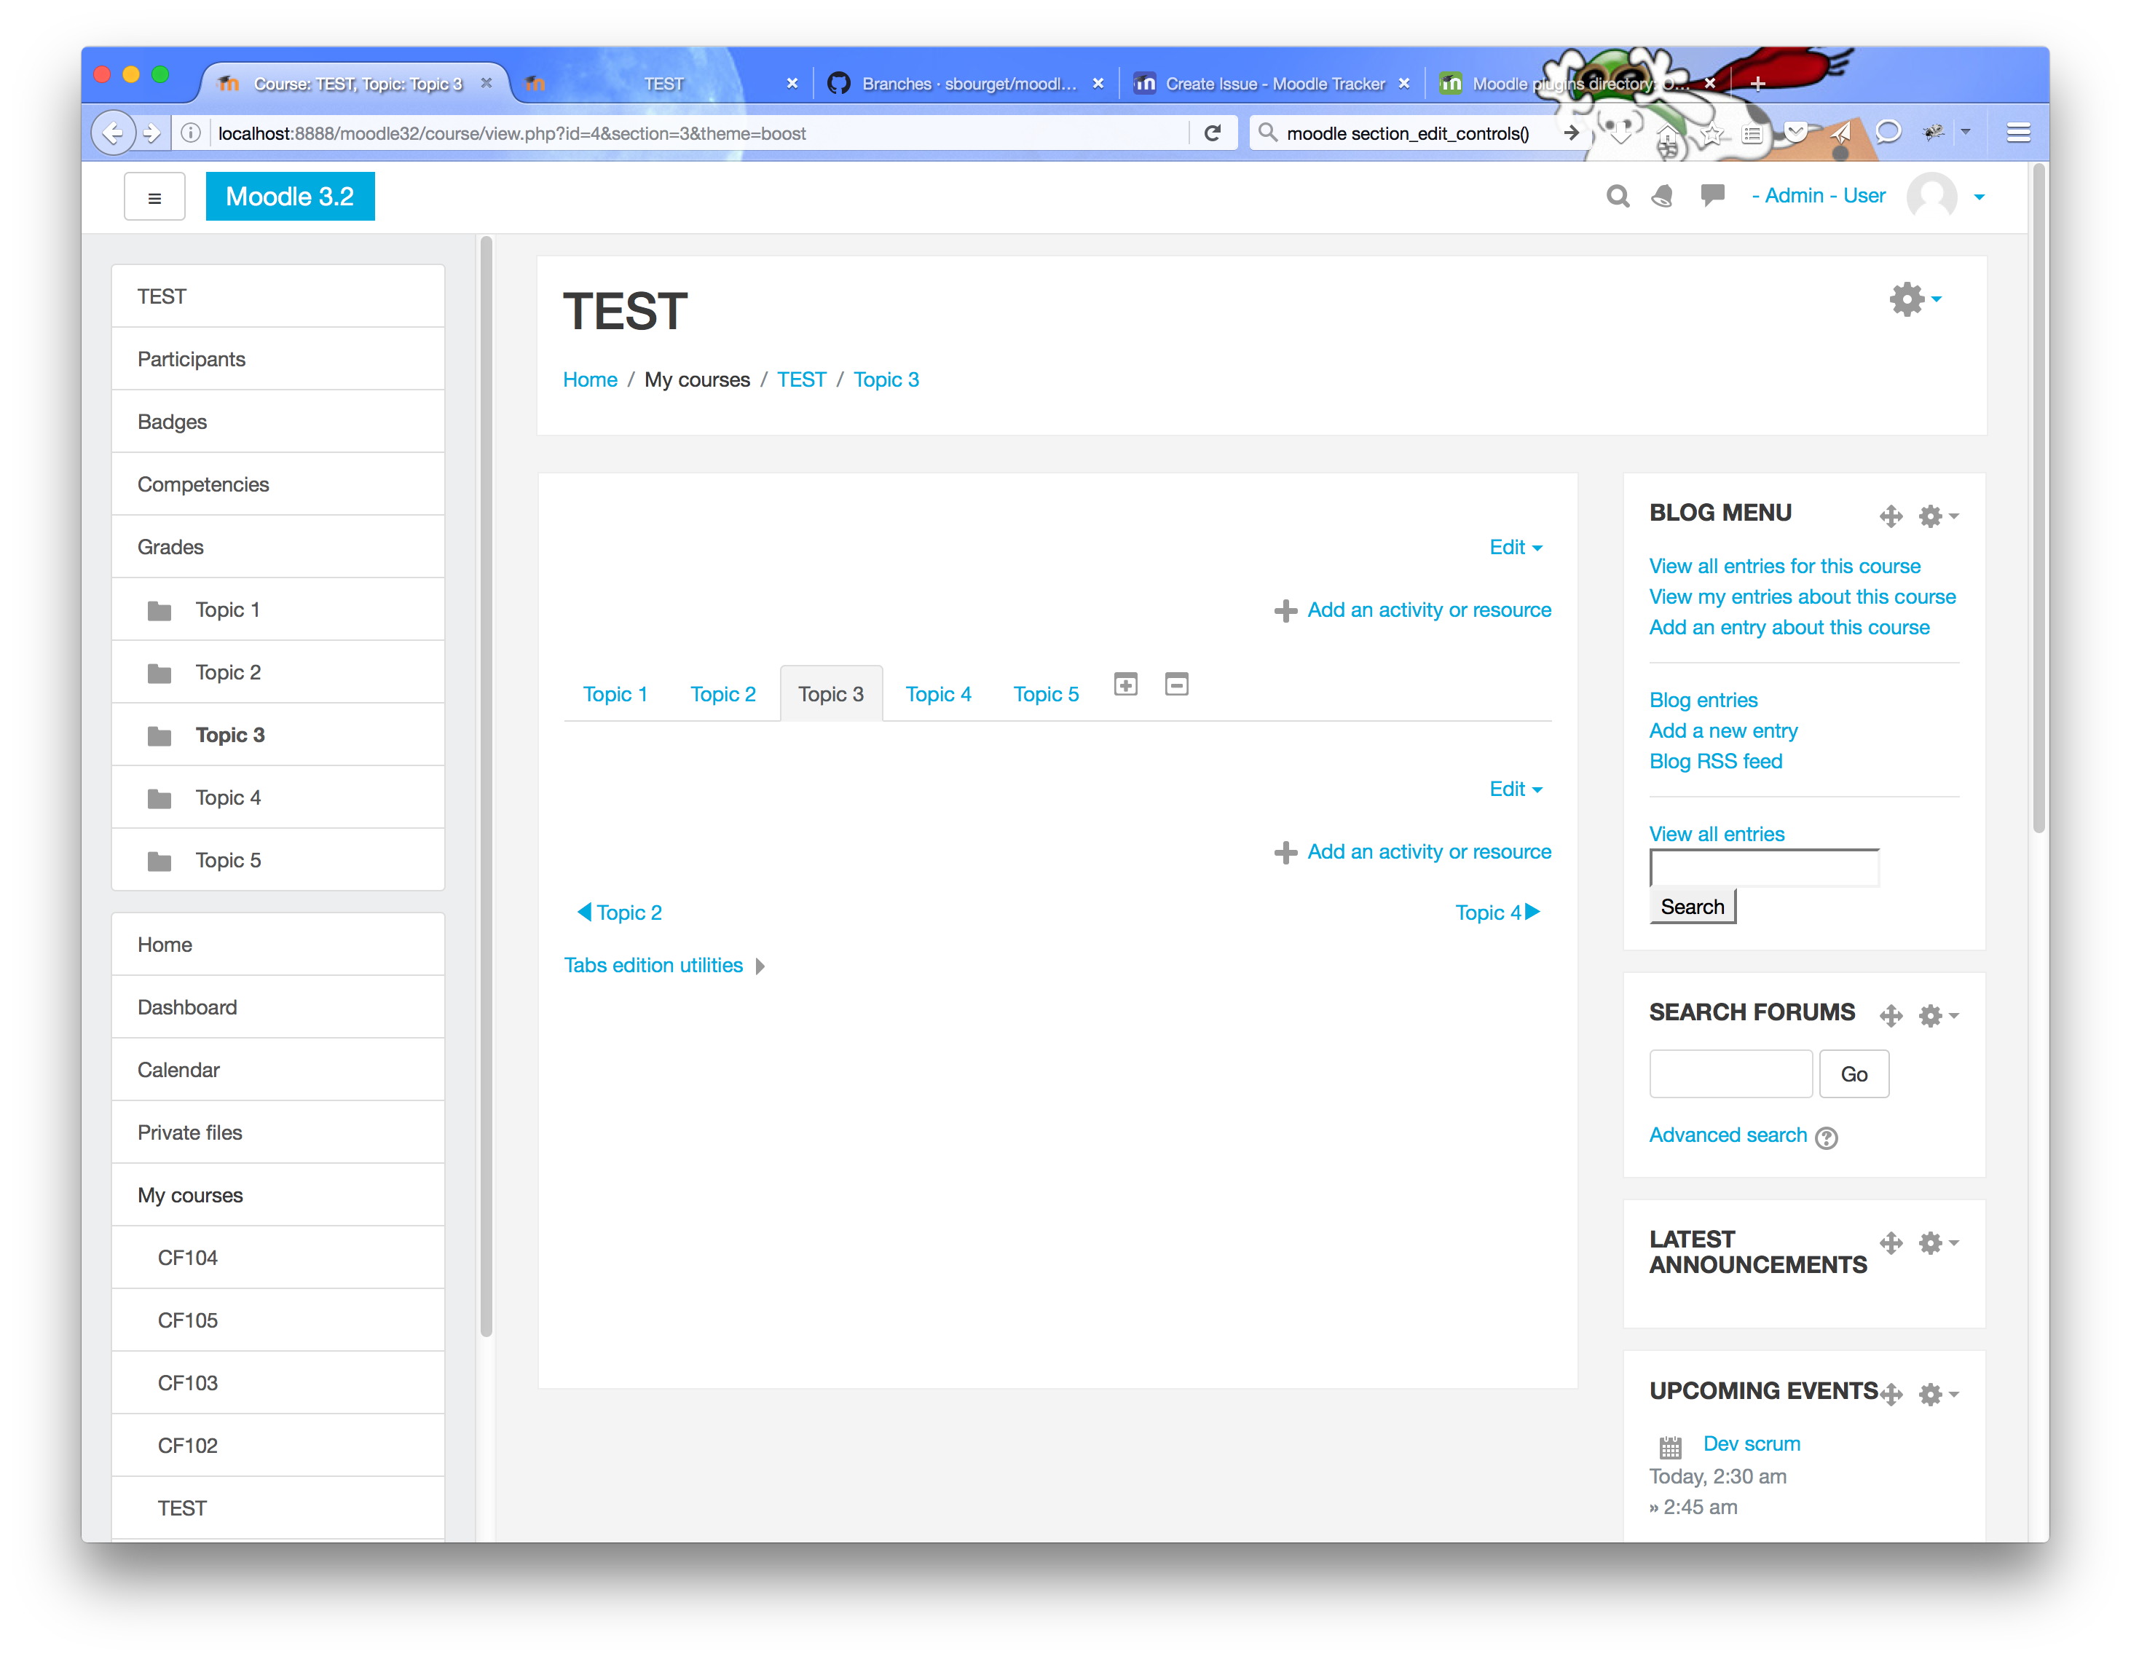Expand Tabs edition utilities
The height and width of the screenshot is (1659, 2131).
(x=664, y=965)
